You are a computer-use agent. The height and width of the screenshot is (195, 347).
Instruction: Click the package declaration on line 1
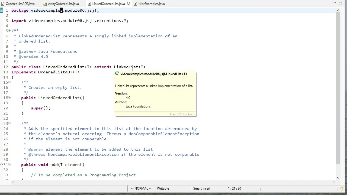pyautogui.click(x=55, y=10)
